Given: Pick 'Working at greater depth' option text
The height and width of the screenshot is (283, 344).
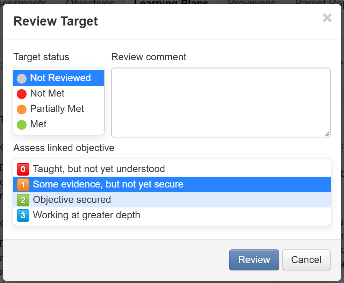Looking at the screenshot, I should coord(86,215).
